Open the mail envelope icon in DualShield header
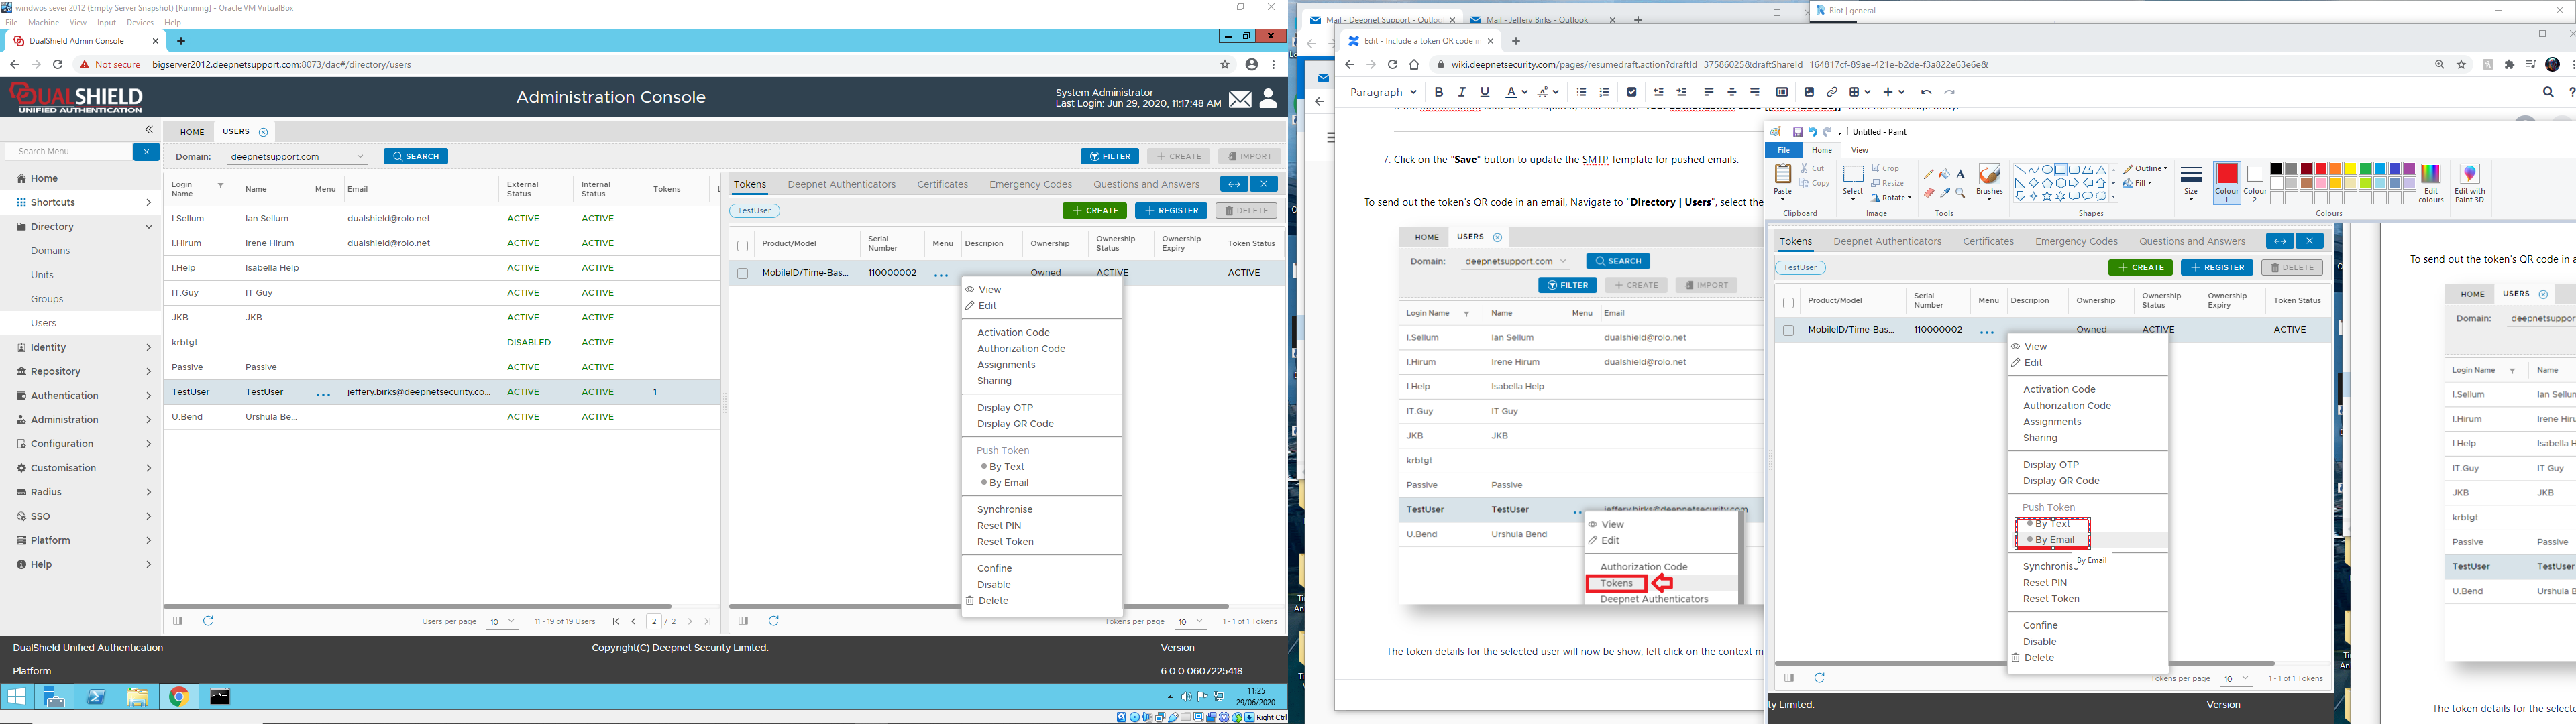 coord(1240,99)
